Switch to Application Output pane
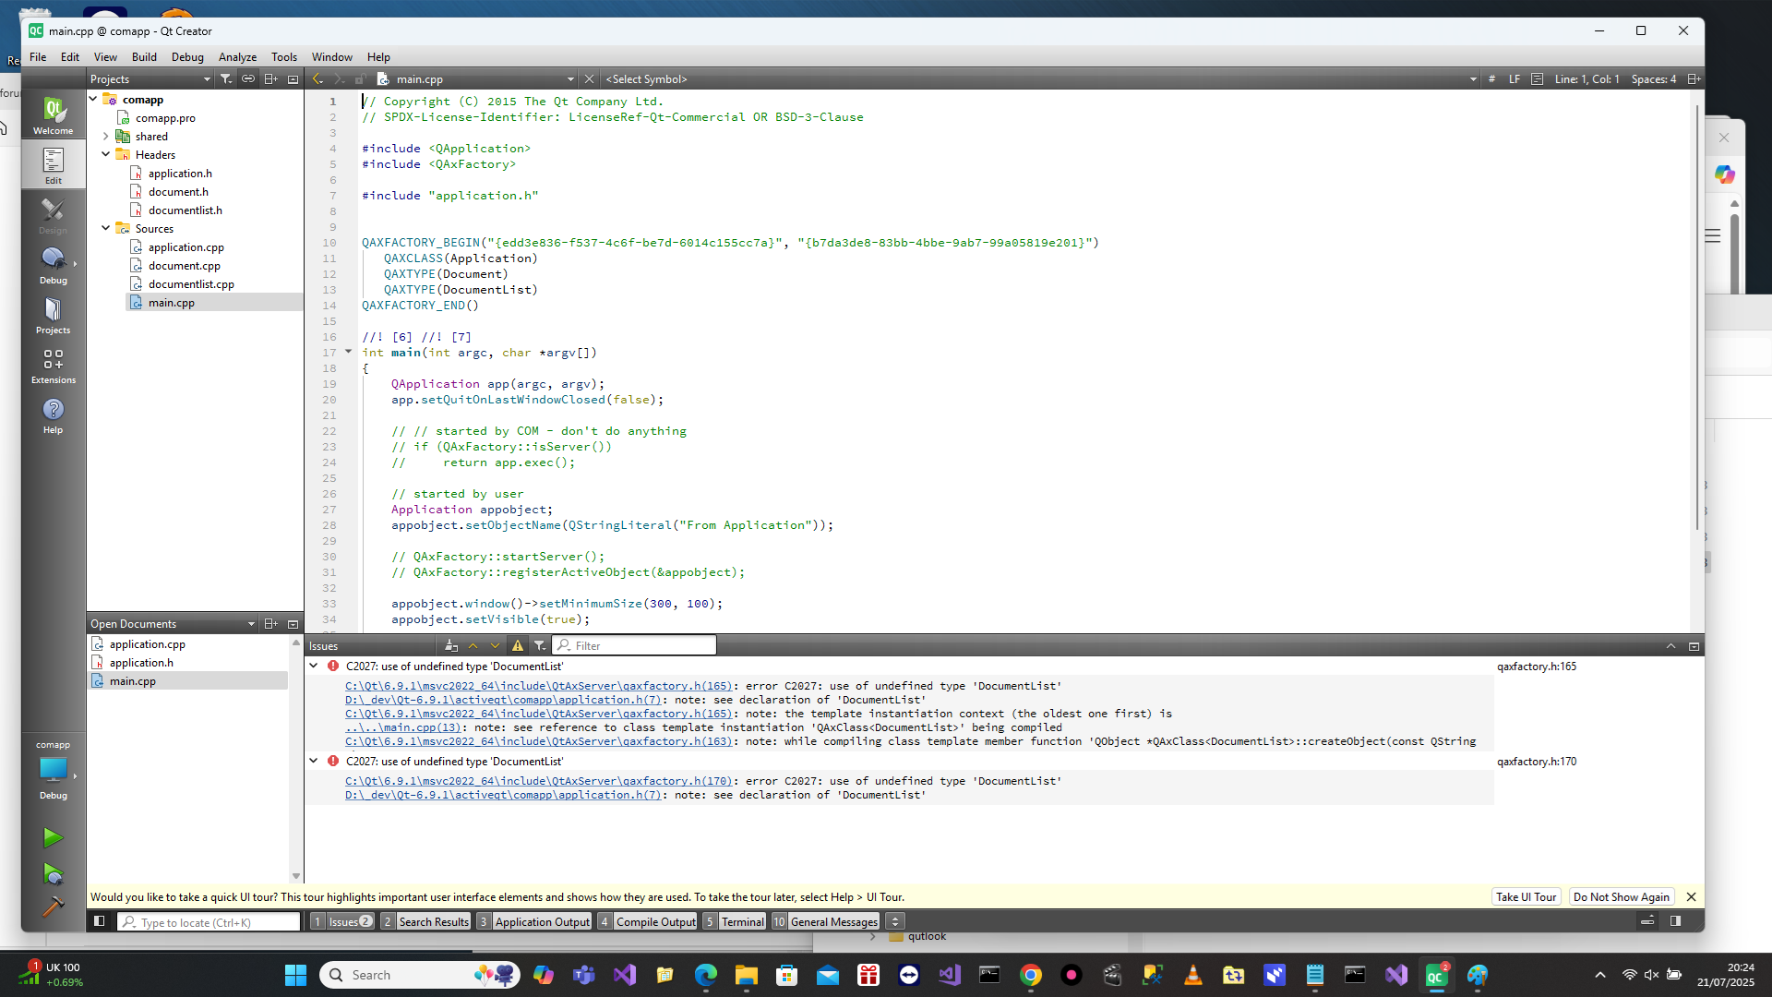 (x=534, y=921)
